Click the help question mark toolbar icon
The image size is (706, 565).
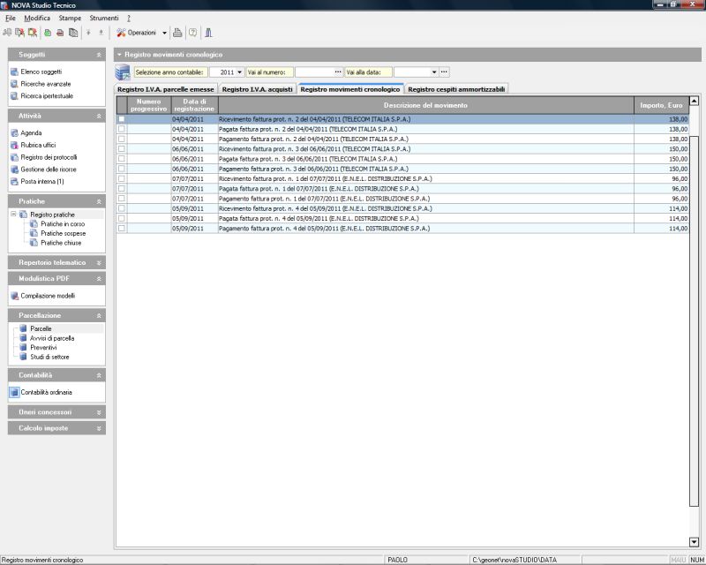pos(192,33)
